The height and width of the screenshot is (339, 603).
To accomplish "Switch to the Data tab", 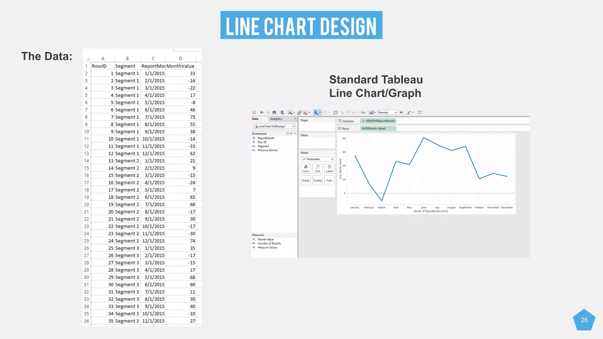I will 255,119.
